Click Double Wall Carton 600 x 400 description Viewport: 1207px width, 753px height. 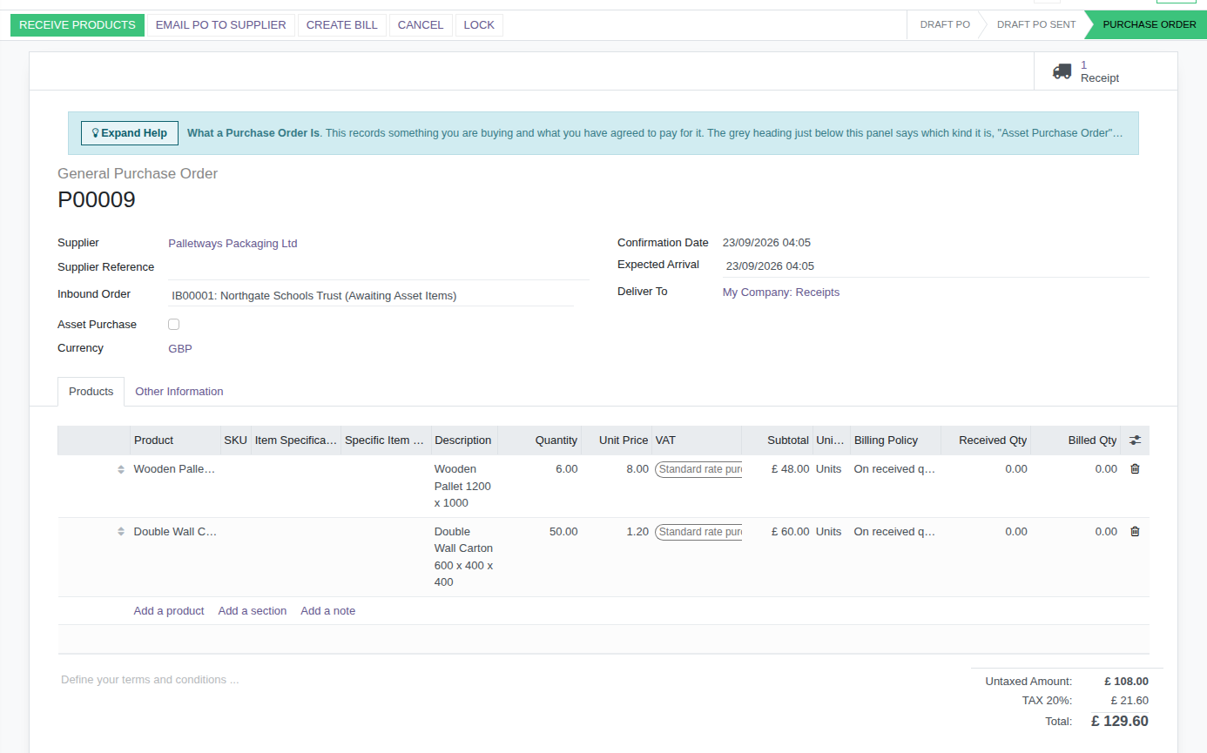(x=463, y=557)
